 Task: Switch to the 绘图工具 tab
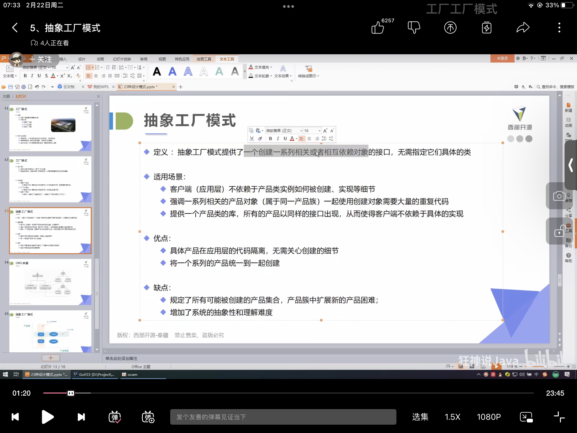click(x=204, y=59)
